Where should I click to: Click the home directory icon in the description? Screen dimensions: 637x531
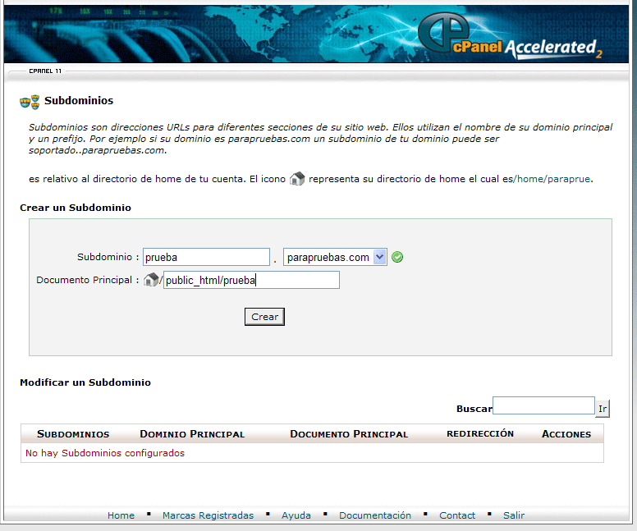297,179
